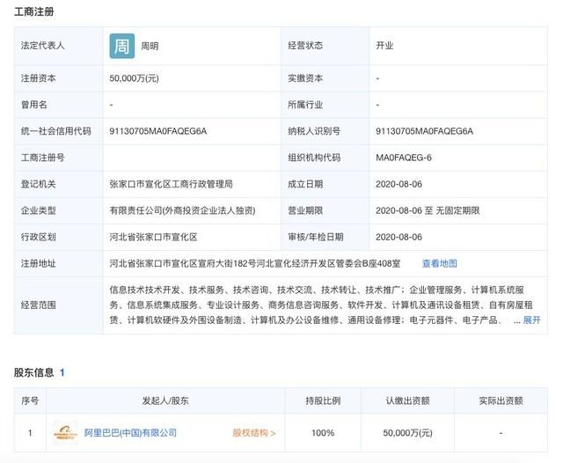Viewport: 563px width, 463px height.
Task: Click business term 2020-08-06 至 无固定期限
Action: (428, 210)
